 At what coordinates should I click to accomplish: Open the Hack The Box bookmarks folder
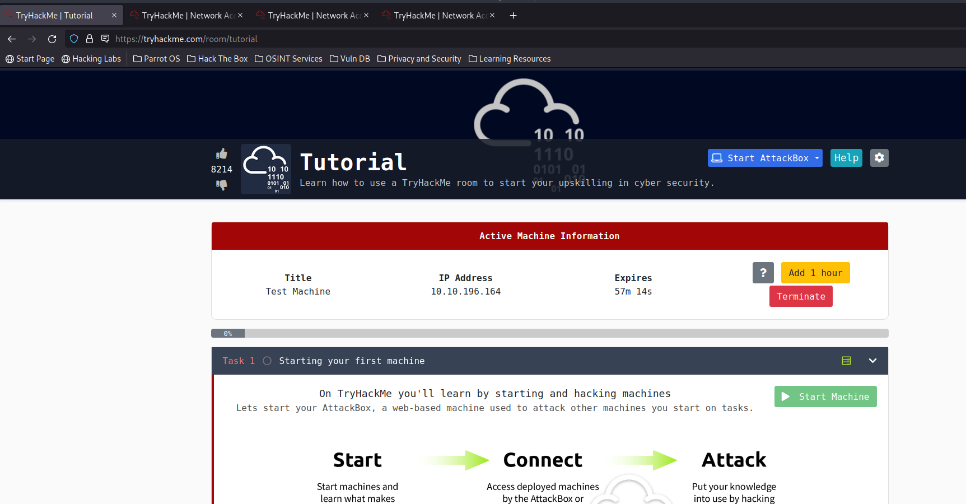tap(217, 59)
